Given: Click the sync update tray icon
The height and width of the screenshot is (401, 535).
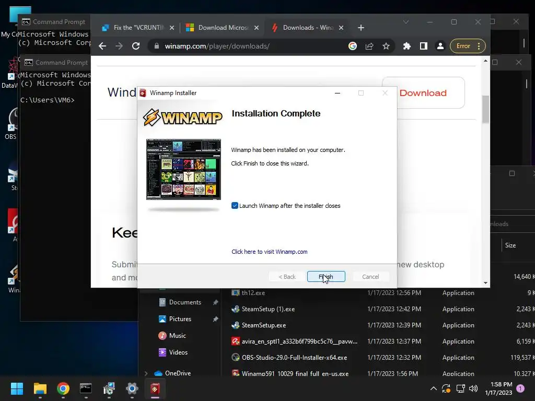Looking at the screenshot, I should coord(446,388).
